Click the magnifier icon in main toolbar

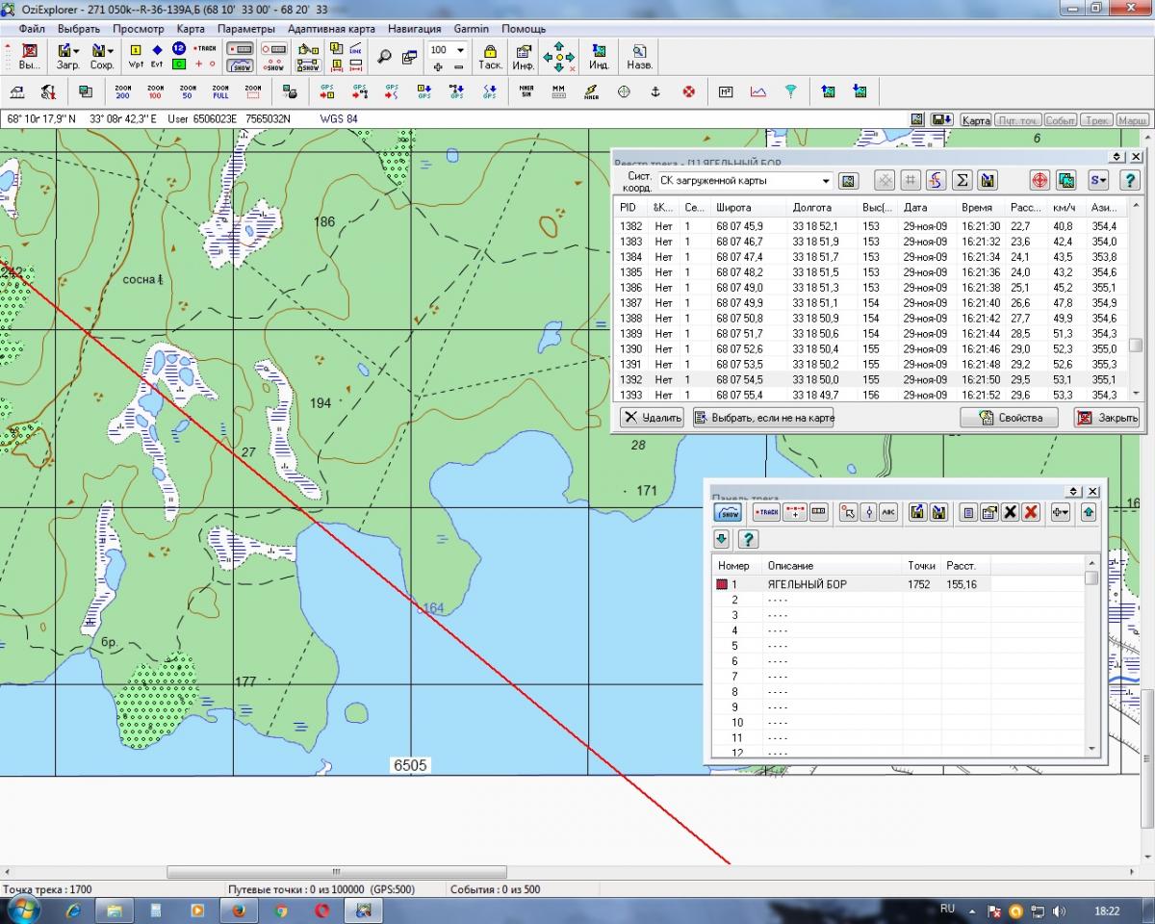(384, 57)
